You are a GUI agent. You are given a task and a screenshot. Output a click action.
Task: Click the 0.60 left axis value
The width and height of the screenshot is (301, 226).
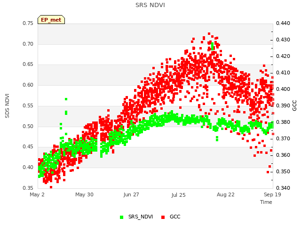tap(28, 85)
